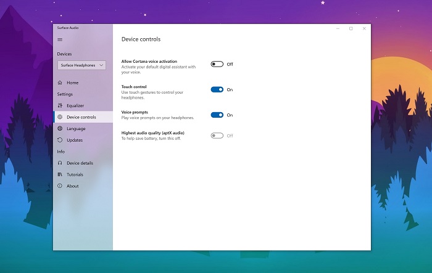This screenshot has height=273, width=432.
Task: Open the Tutorials page label
Action: tap(75, 174)
